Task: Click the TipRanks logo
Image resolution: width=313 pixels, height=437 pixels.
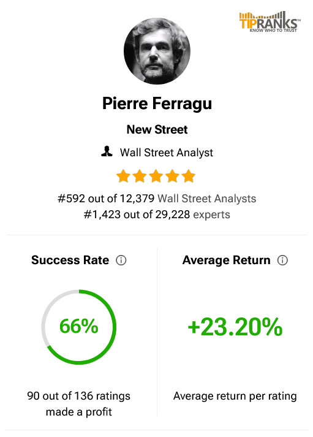Action: click(x=270, y=21)
